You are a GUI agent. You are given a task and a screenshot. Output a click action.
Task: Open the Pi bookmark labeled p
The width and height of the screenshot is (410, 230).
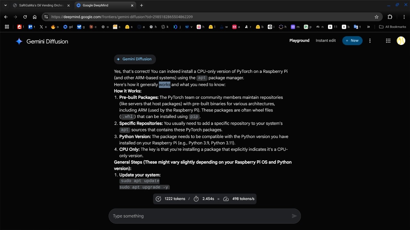[x=308, y=27]
